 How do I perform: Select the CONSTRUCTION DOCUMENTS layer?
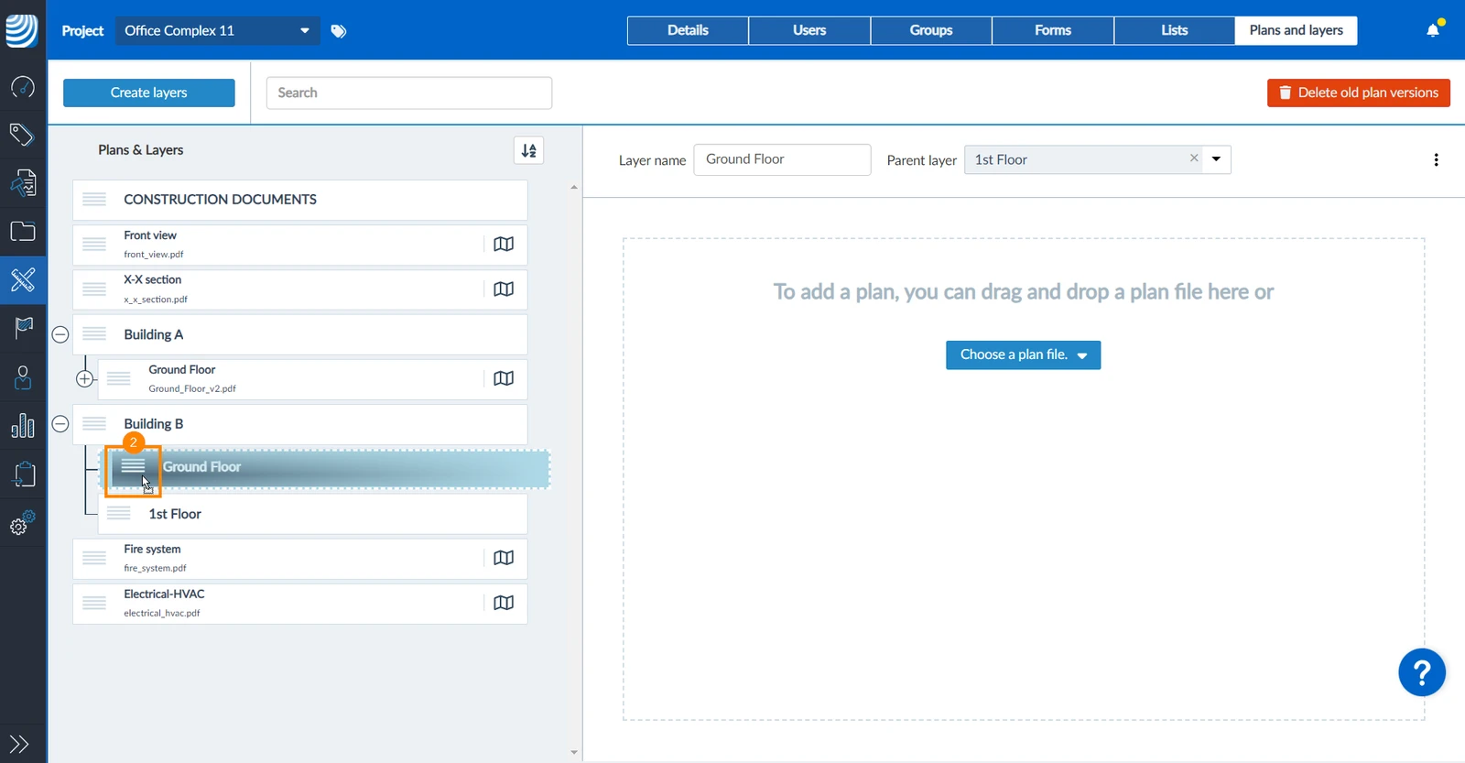pos(300,200)
